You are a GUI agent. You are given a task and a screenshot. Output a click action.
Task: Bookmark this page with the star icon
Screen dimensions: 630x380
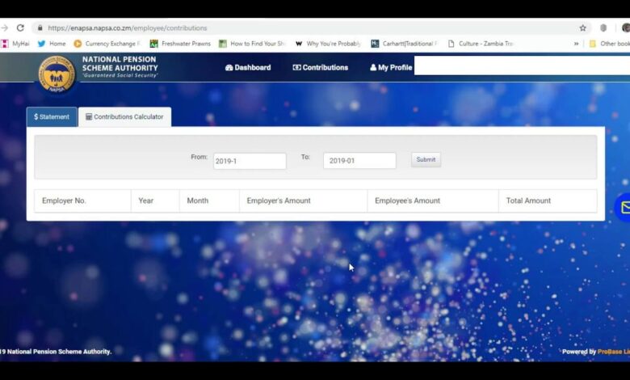pyautogui.click(x=582, y=27)
